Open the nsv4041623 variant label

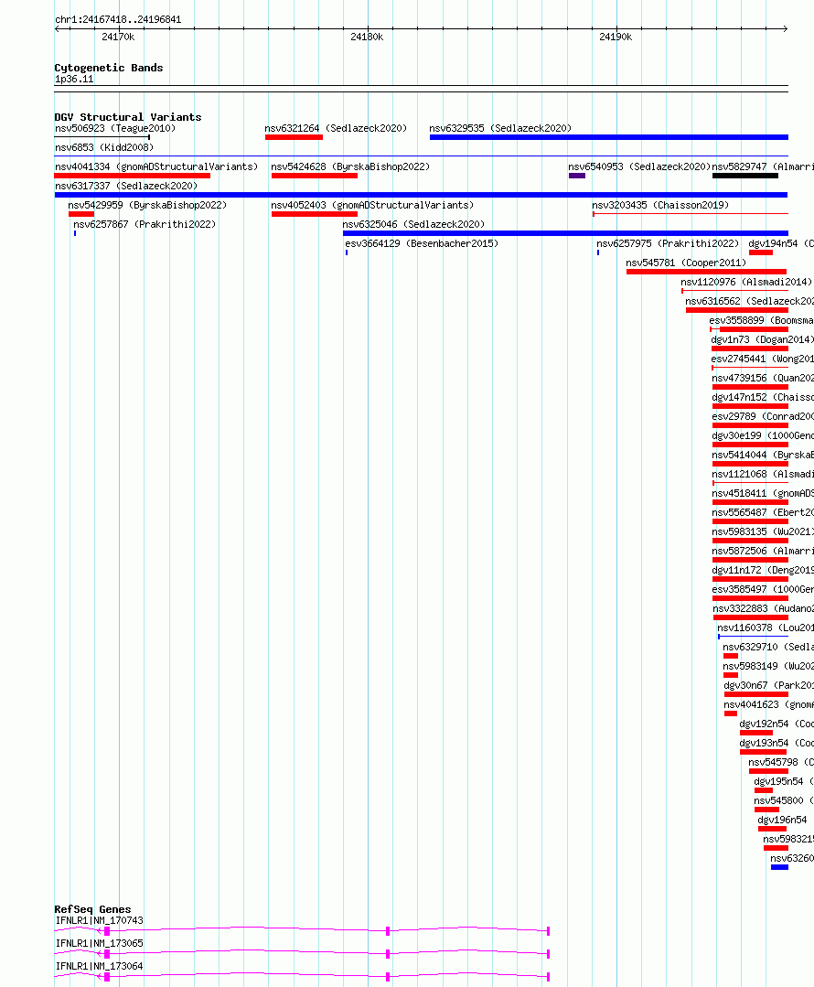click(x=768, y=704)
